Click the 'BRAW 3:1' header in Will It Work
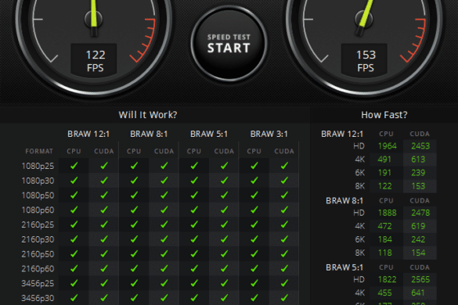This screenshot has width=458, height=305. pyautogui.click(x=269, y=134)
